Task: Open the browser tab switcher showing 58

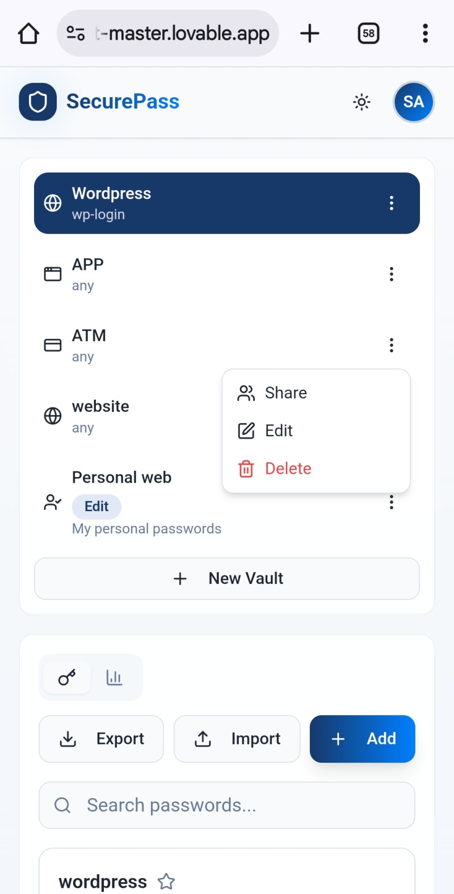Action: (x=368, y=34)
